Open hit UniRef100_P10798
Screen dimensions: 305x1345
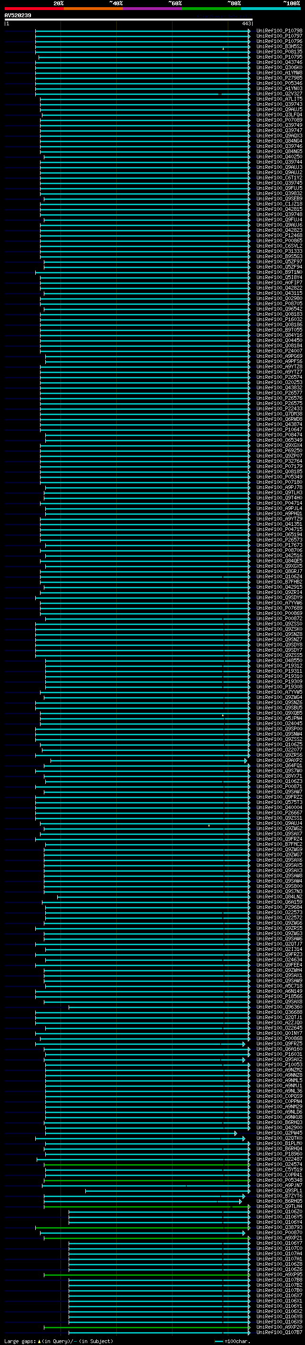click(x=279, y=31)
